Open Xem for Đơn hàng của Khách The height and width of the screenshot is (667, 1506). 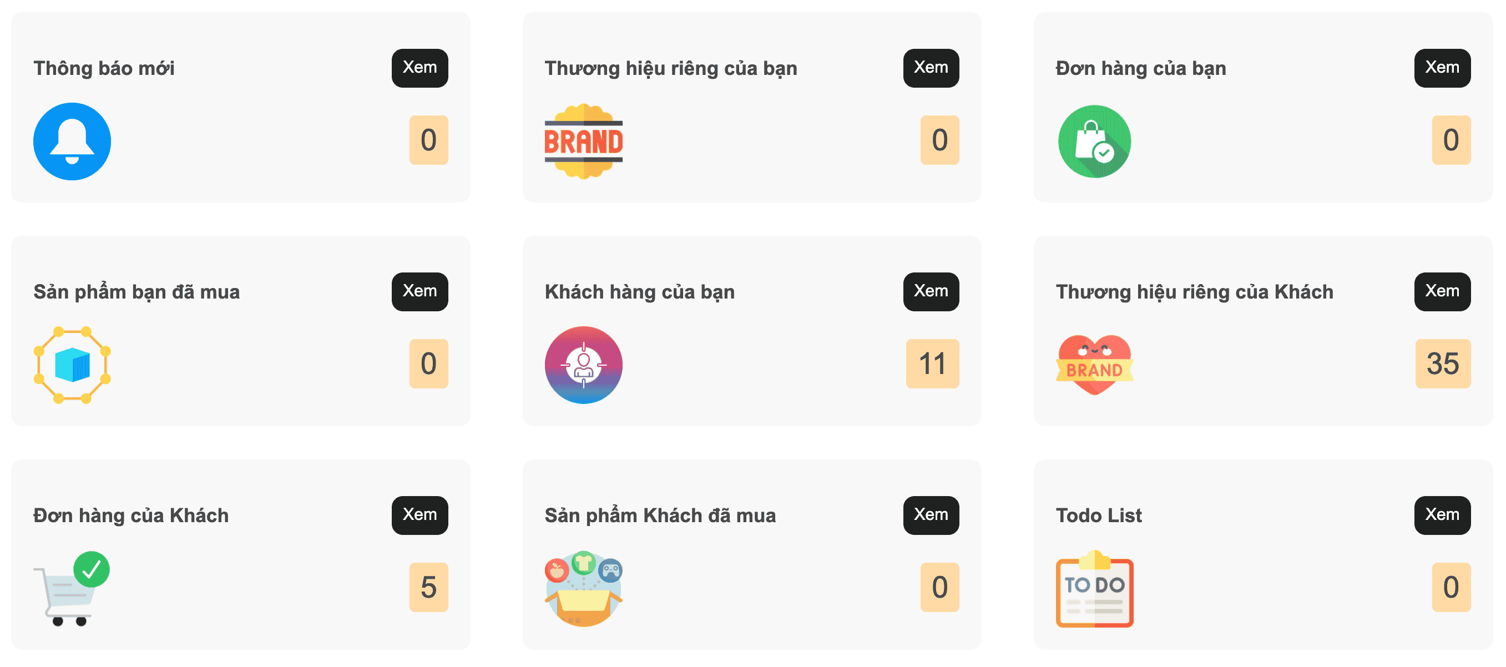tap(420, 515)
